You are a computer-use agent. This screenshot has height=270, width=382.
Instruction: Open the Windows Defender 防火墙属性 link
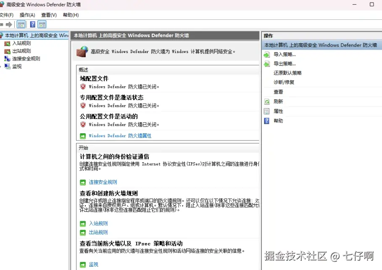(x=120, y=135)
